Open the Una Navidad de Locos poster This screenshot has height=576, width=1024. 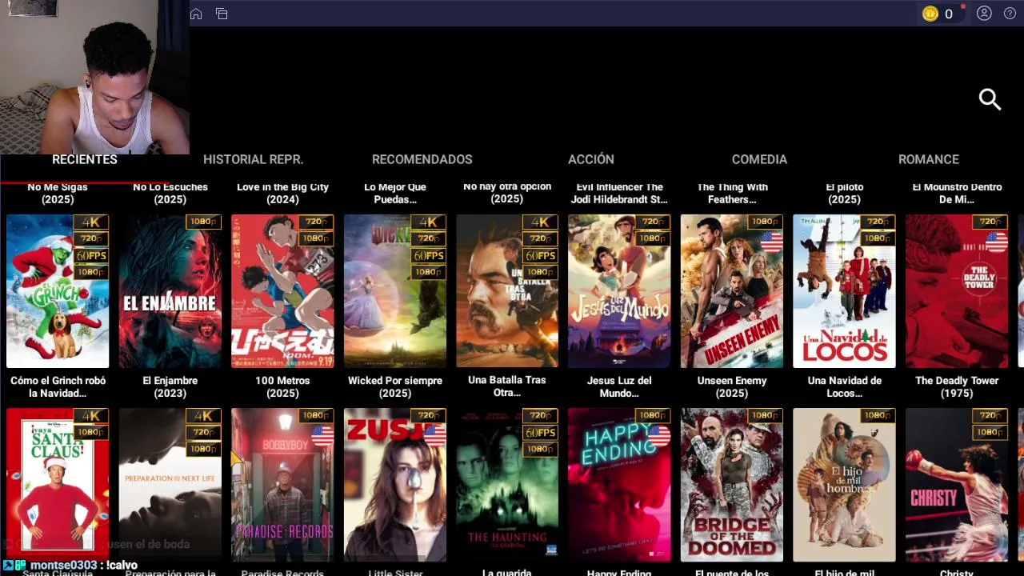click(844, 291)
